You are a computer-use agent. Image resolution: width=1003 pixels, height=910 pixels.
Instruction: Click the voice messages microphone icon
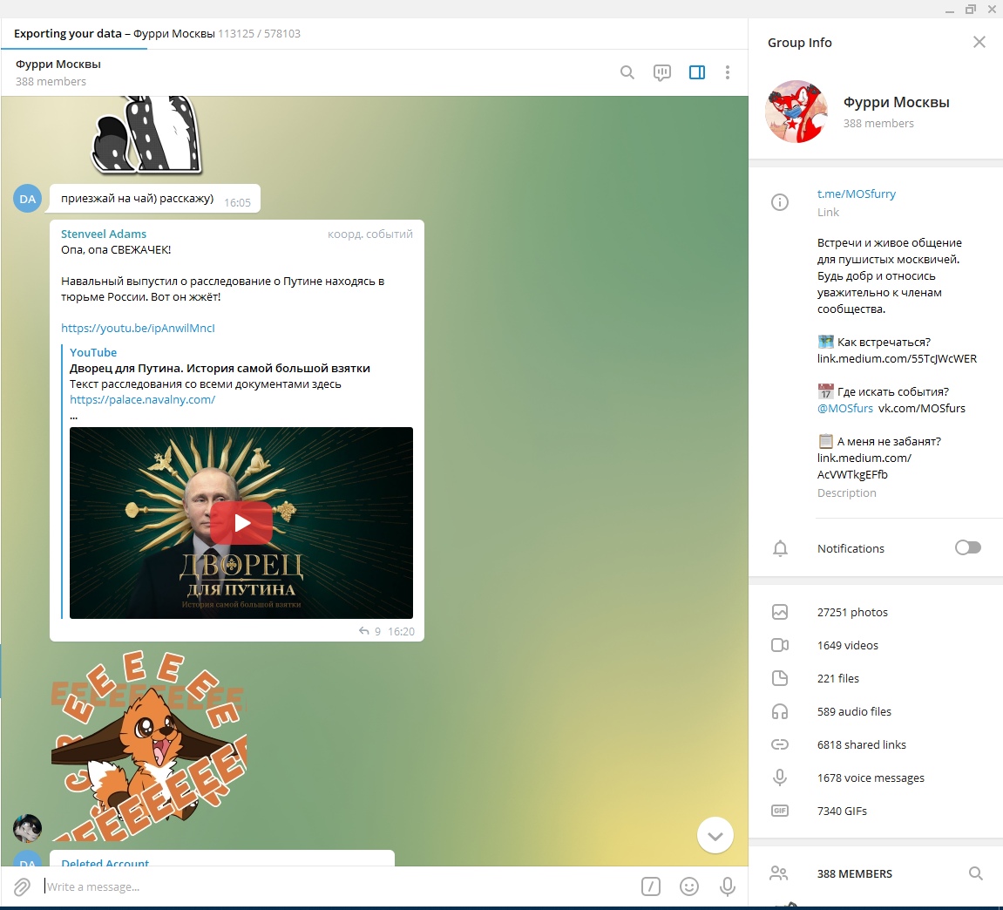[780, 778]
